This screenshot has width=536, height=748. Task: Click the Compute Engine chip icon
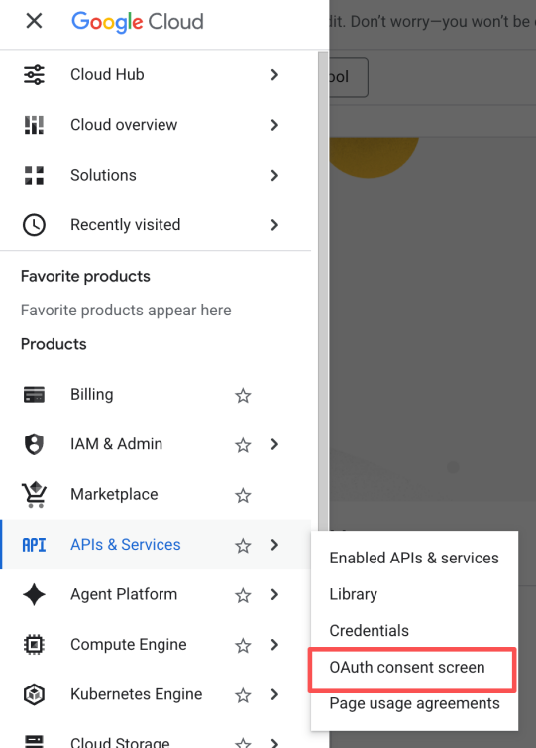click(34, 645)
